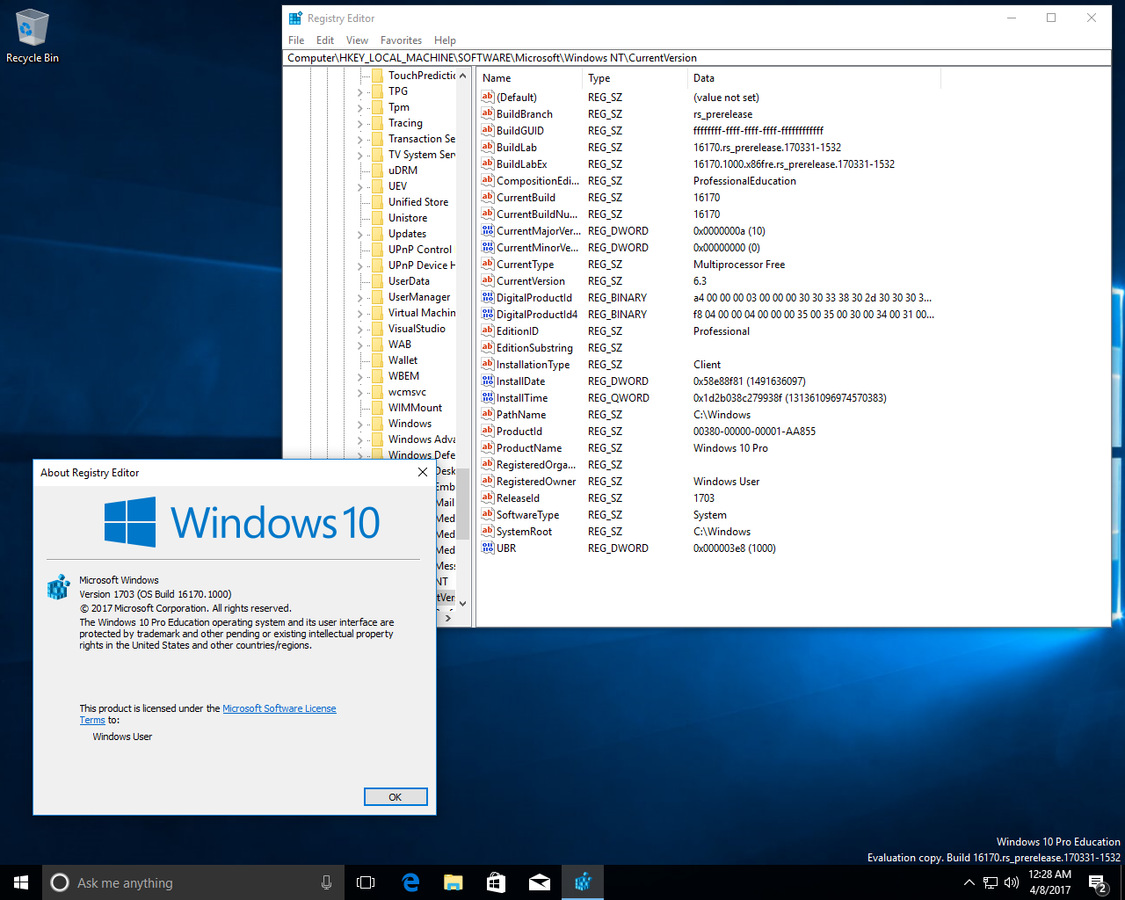The height and width of the screenshot is (900, 1125).
Task: Expand the UserManager tree node
Action: point(360,297)
